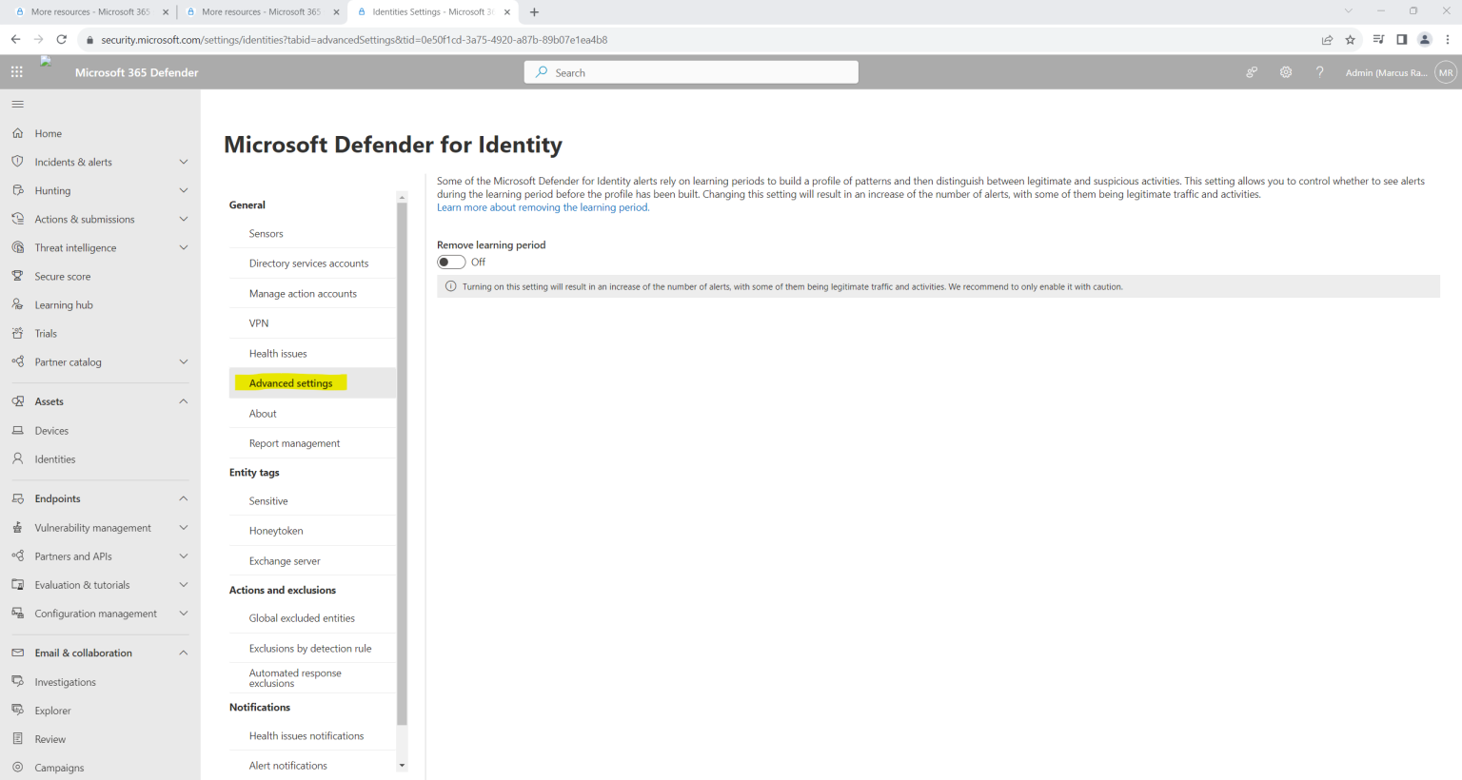The image size is (1462, 780).
Task: Bookmark the page using the star icon
Action: (x=1352, y=40)
